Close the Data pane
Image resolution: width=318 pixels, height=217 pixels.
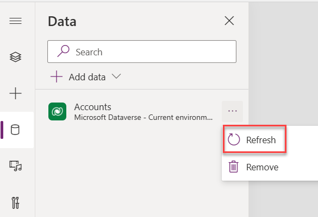(229, 21)
